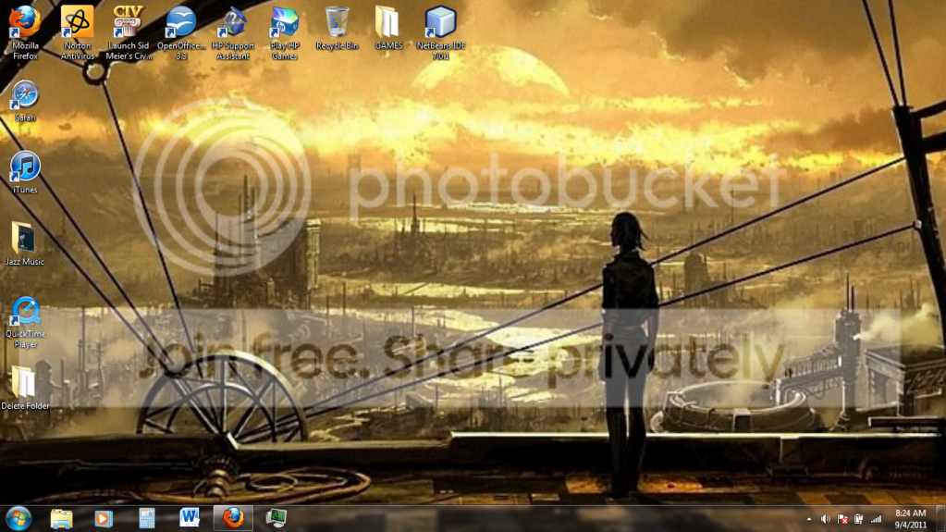Open Windows Explorer from the taskbar
The image size is (946, 532).
point(62,519)
